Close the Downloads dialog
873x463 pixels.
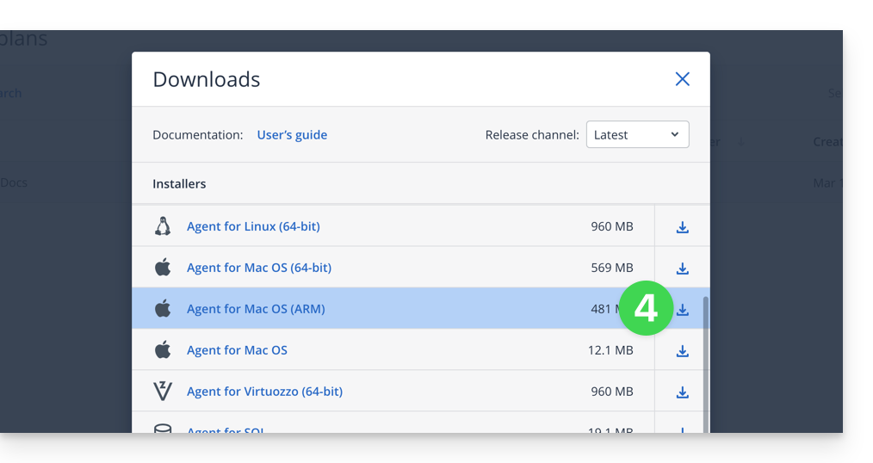pos(682,79)
